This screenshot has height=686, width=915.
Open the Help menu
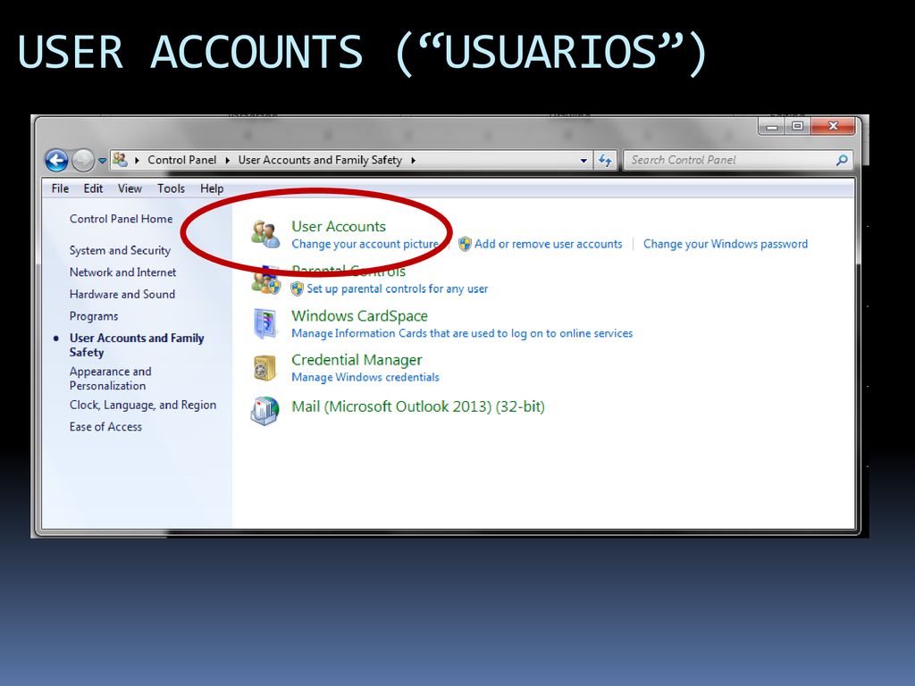tap(212, 188)
